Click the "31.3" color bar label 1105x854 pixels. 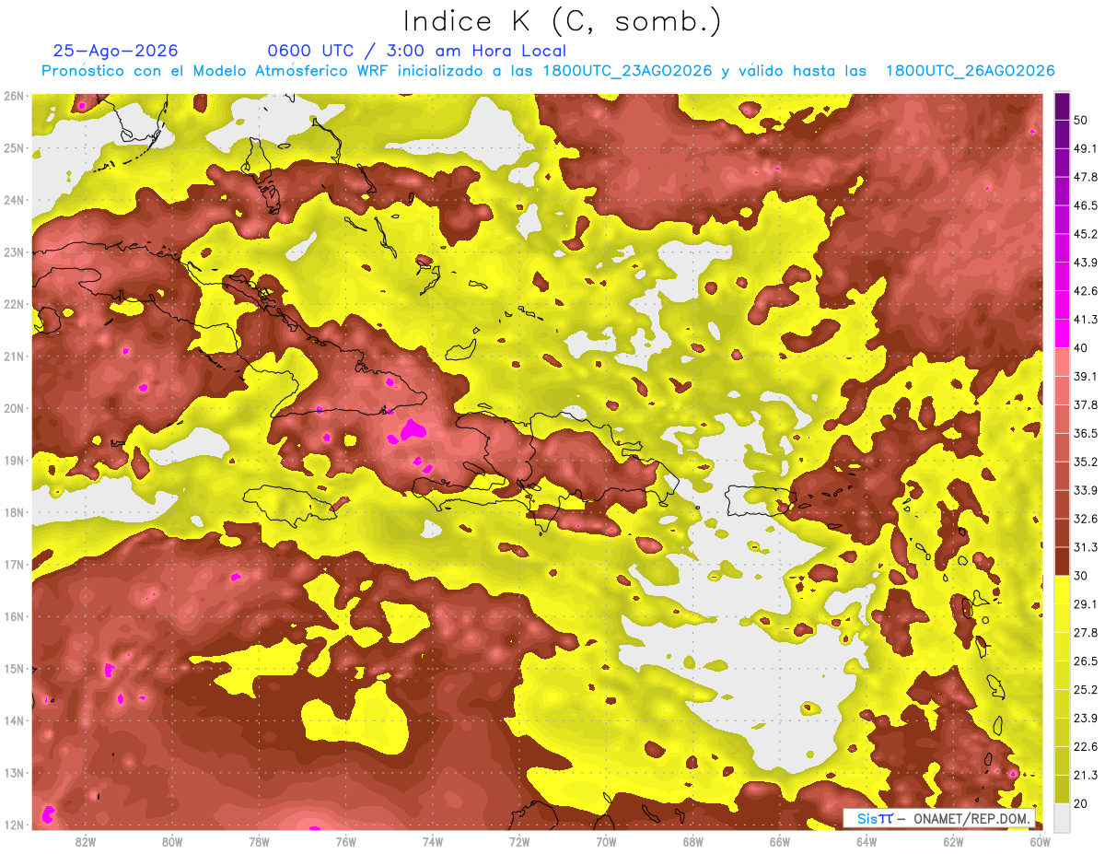[x=1086, y=547]
